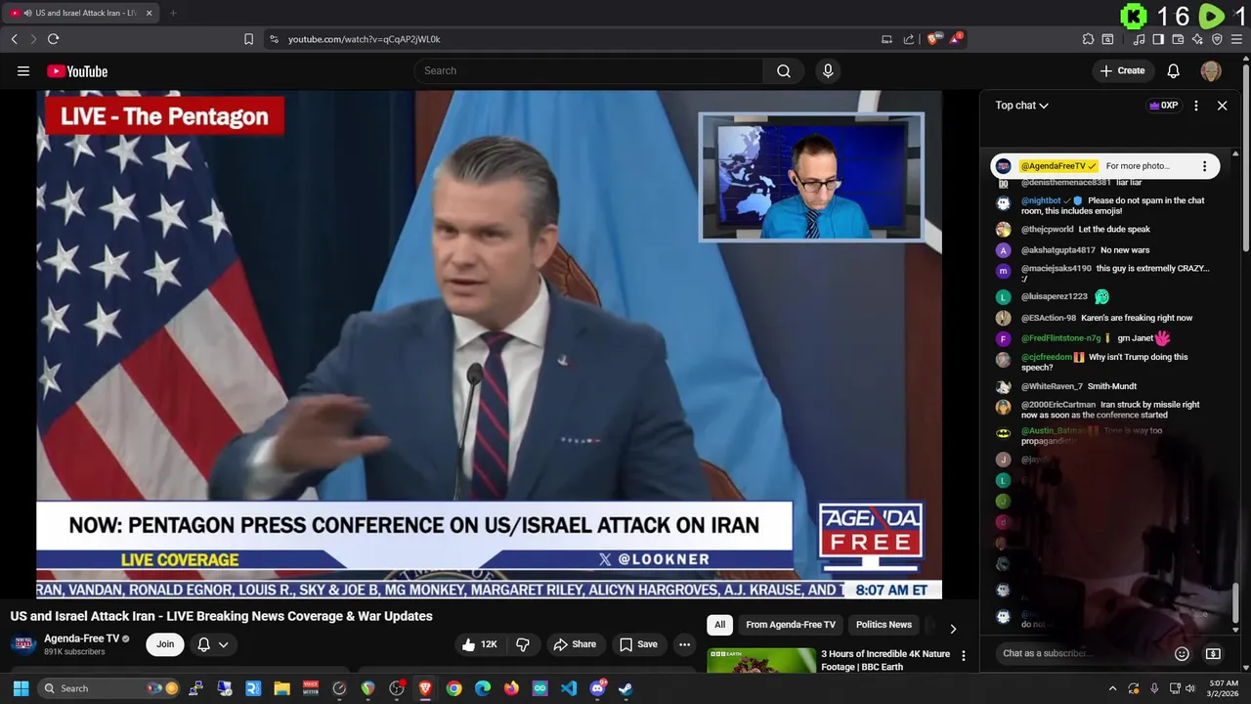The image size is (1251, 704).
Task: Open the subscription notification bell dropdown
Action: pyautogui.click(x=213, y=644)
